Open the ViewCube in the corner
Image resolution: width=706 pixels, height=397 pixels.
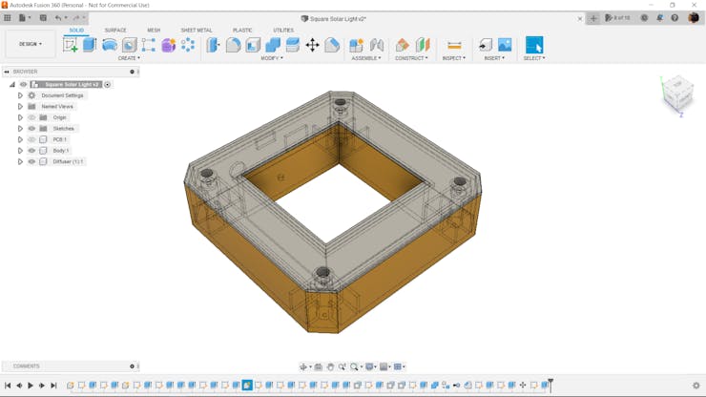[677, 94]
